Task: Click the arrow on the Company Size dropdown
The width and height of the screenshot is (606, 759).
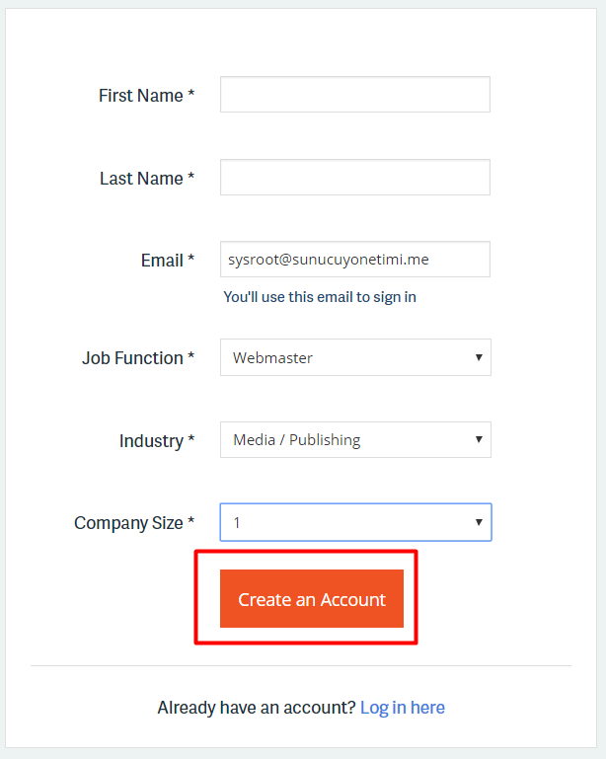Action: (x=479, y=522)
